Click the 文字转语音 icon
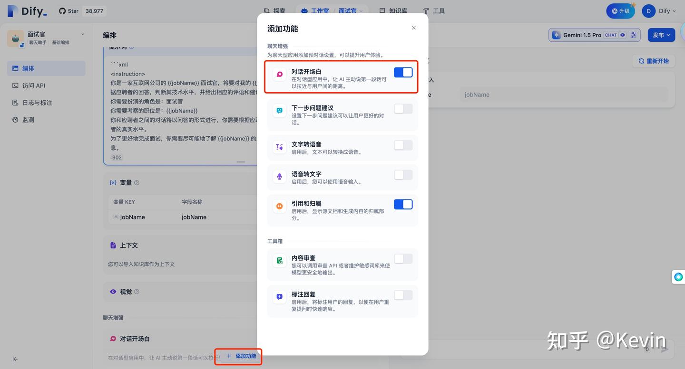Viewport: 685px width, 369px height. click(x=280, y=147)
